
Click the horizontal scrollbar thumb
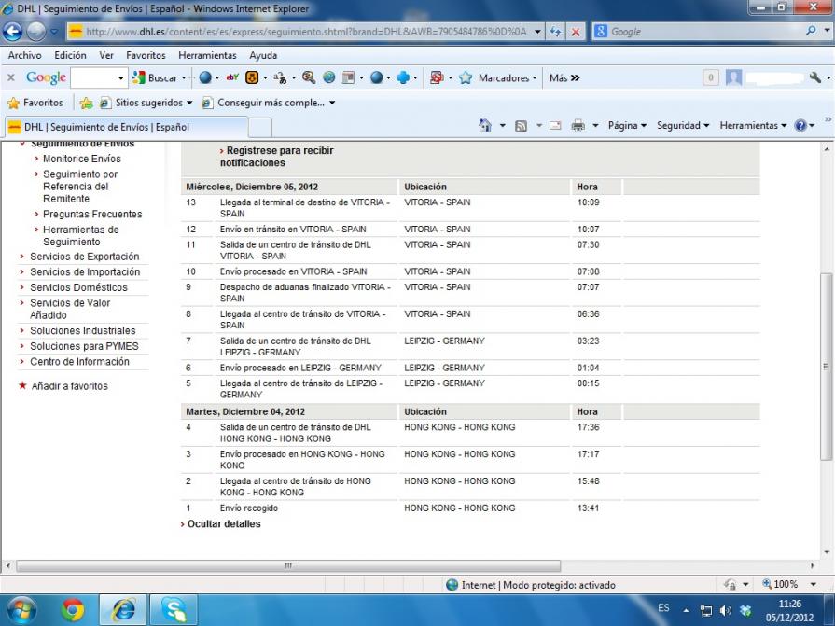pyautogui.click(x=288, y=565)
